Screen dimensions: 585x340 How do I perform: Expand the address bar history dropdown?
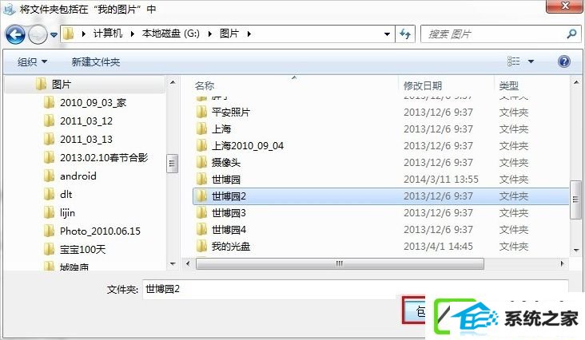[388, 34]
